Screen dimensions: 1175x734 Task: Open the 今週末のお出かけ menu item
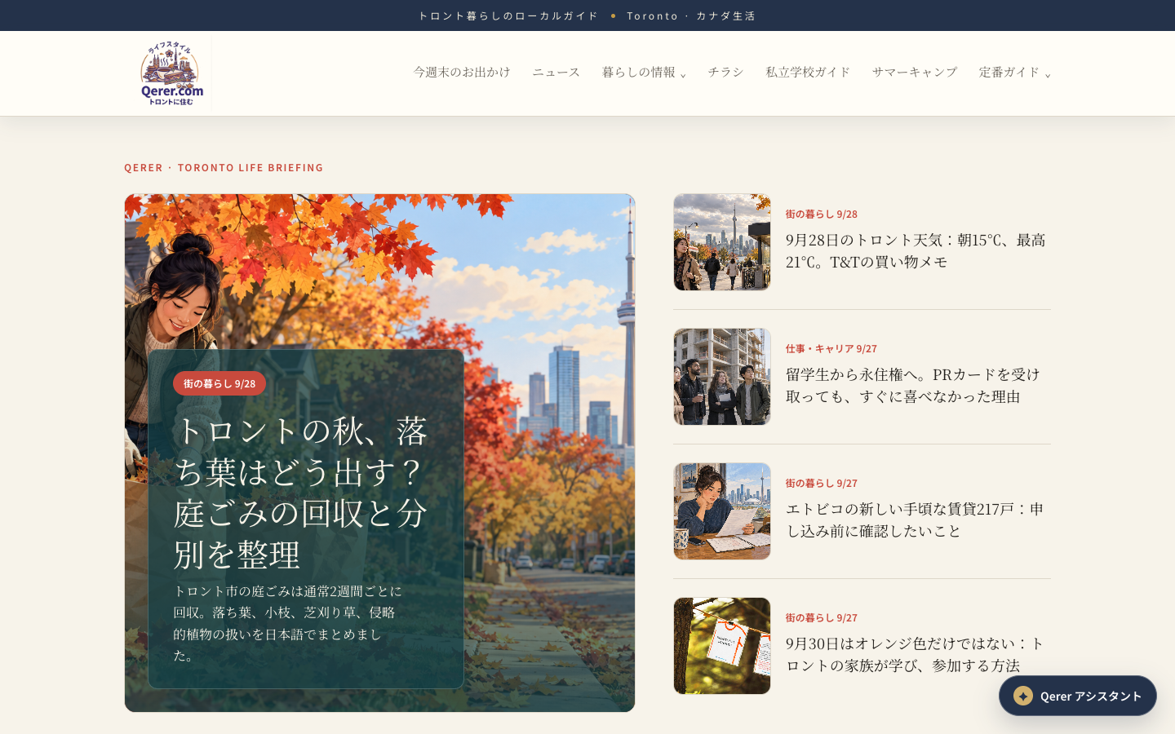point(462,73)
